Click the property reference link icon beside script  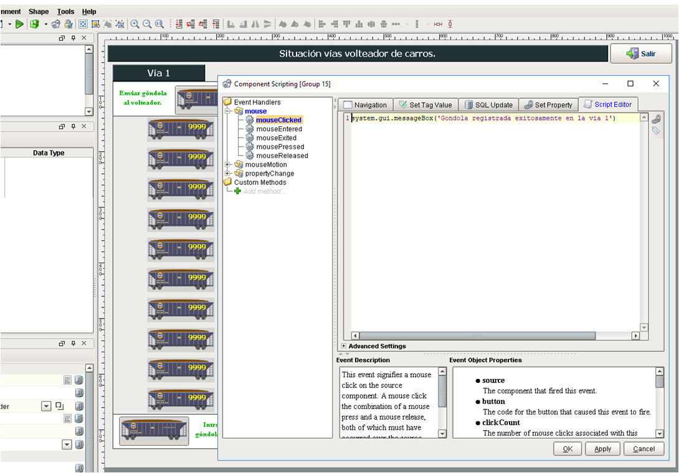[656, 119]
